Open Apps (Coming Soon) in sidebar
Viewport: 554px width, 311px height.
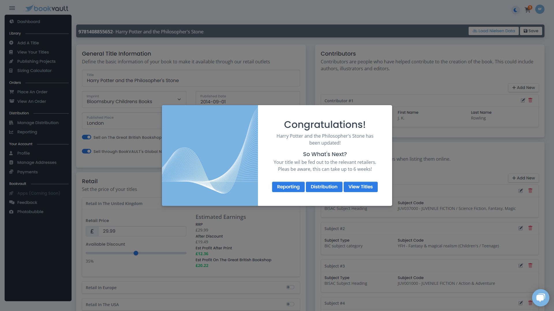pos(39,193)
